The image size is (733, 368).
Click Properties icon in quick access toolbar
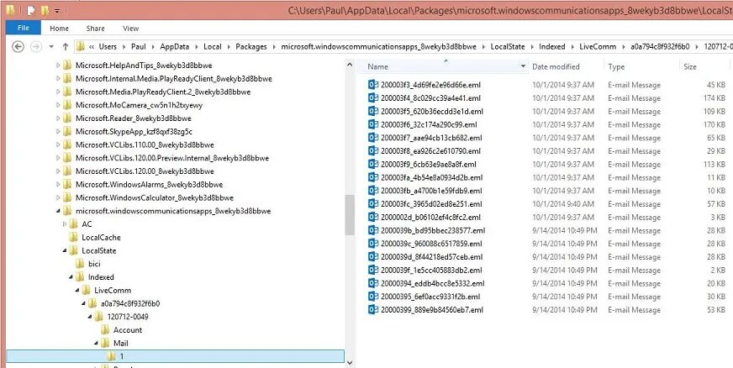[30, 10]
